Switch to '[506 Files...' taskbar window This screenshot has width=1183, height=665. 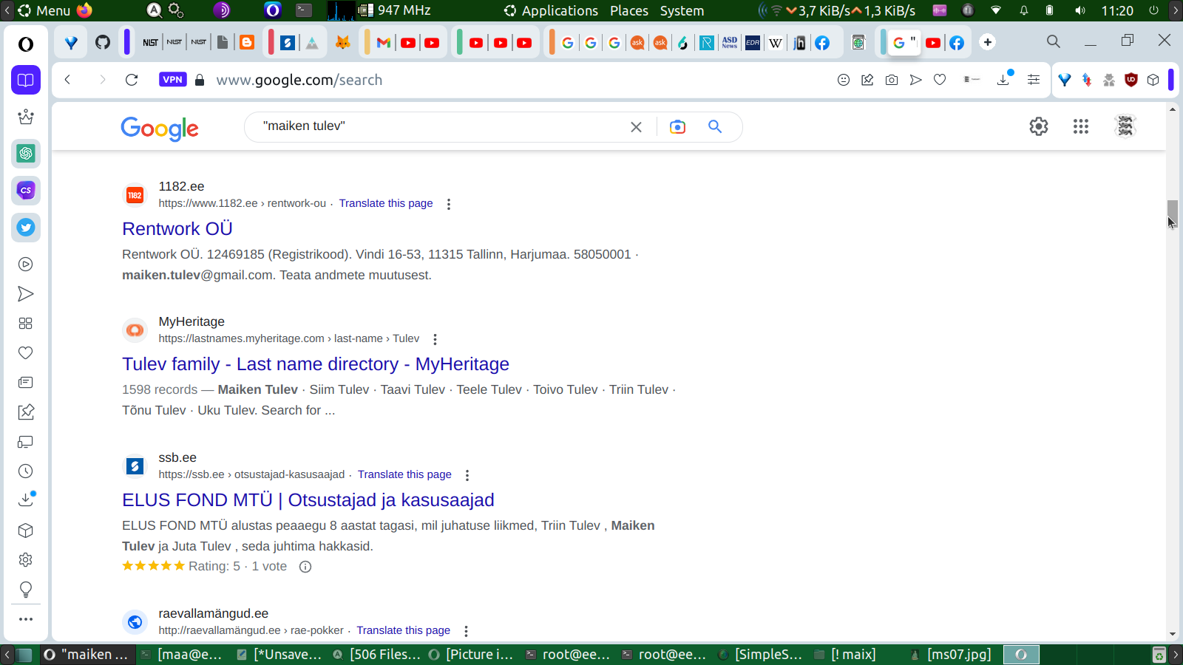coord(377,654)
